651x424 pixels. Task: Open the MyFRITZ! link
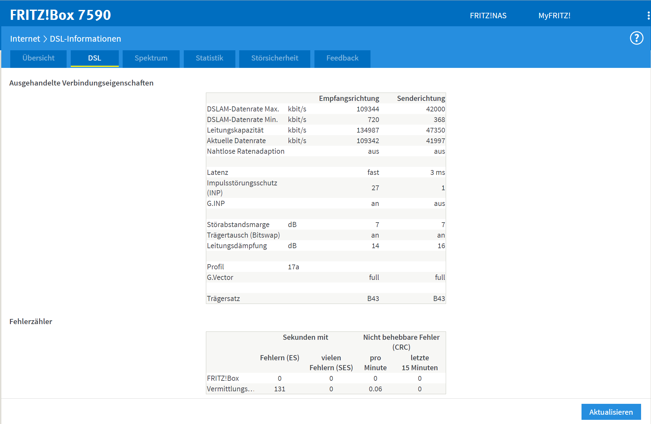[554, 16]
